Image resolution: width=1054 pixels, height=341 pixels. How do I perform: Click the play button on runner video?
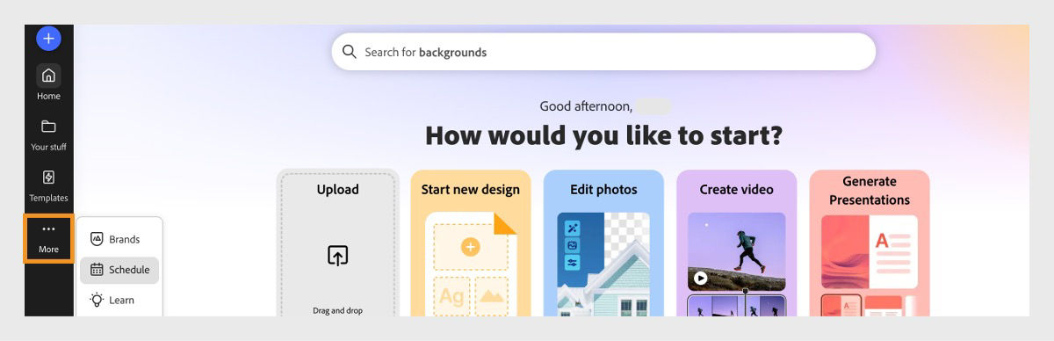[700, 279]
